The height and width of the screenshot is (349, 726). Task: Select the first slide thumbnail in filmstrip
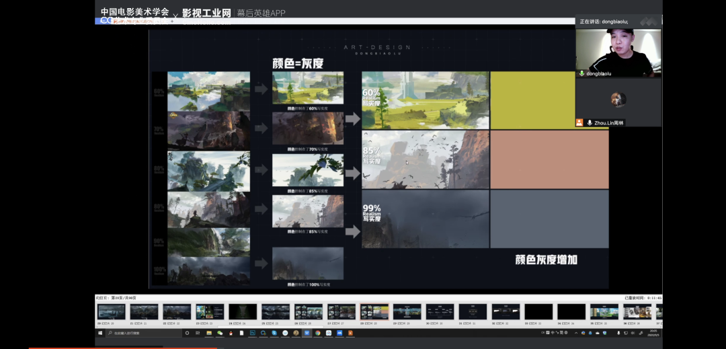(x=111, y=311)
